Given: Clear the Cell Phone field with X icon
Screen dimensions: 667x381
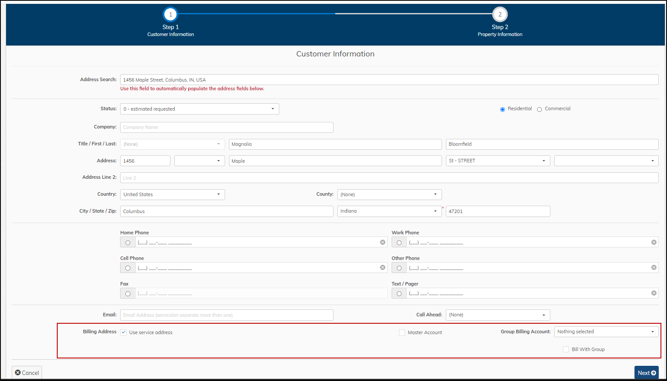Looking at the screenshot, I should pyautogui.click(x=383, y=267).
